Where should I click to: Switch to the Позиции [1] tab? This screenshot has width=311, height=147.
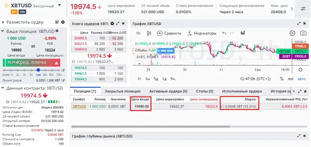pos(85,91)
